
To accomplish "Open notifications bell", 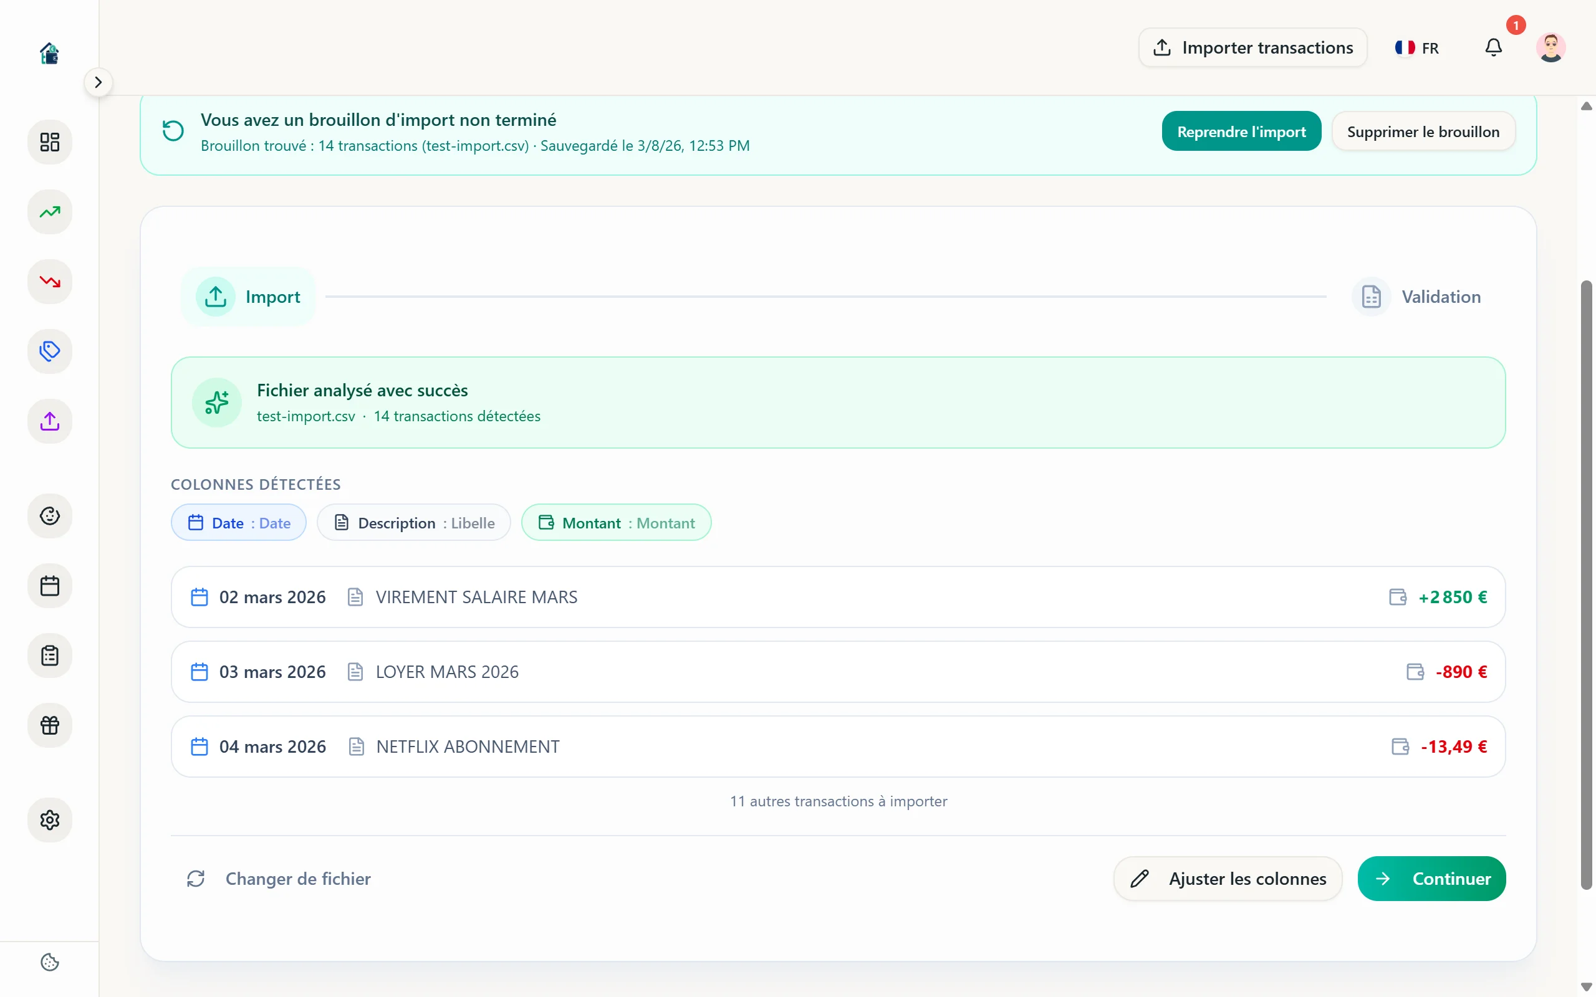I will 1493,47.
